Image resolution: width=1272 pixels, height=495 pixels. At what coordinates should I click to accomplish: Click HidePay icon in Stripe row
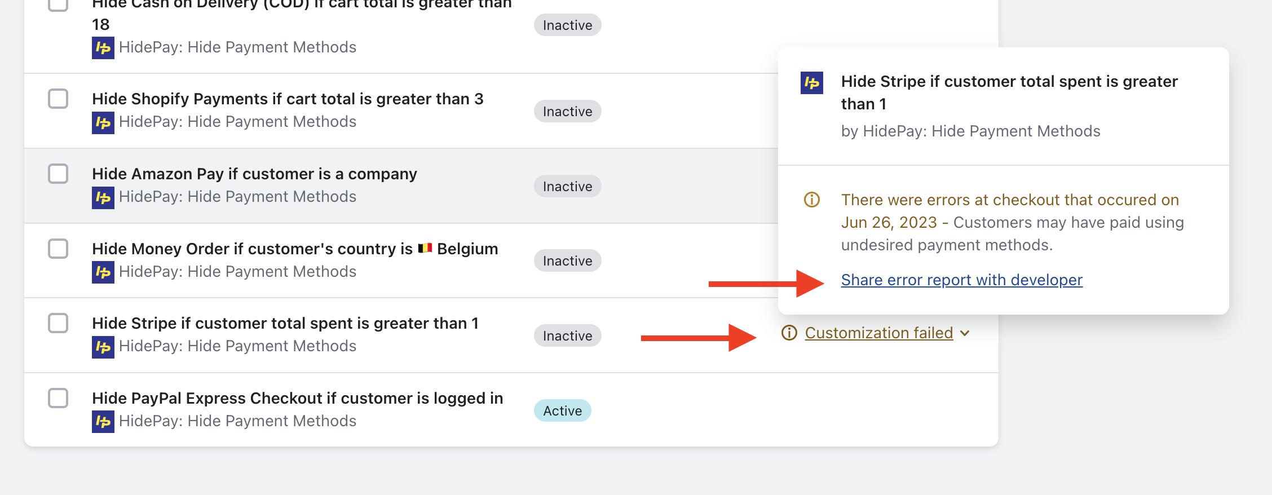[x=103, y=347]
